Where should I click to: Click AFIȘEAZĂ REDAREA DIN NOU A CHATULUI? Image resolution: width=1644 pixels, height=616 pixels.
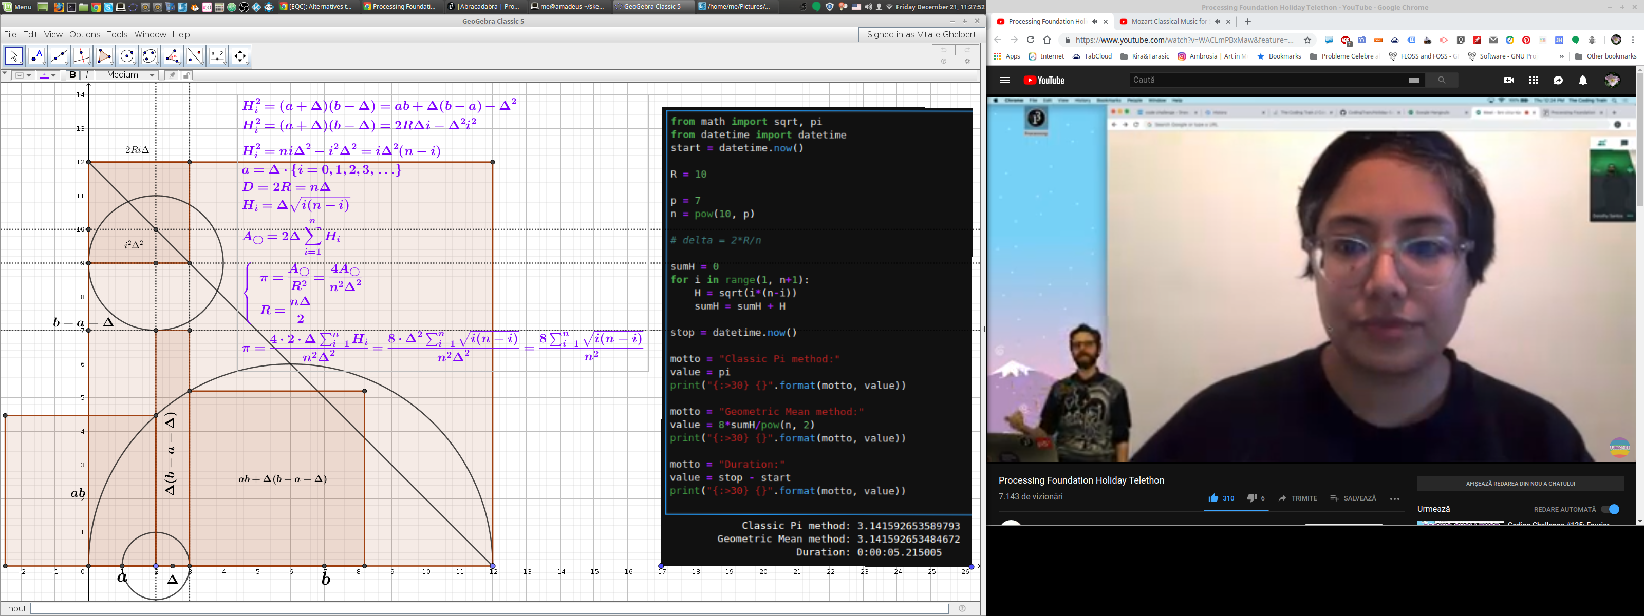pos(1520,484)
